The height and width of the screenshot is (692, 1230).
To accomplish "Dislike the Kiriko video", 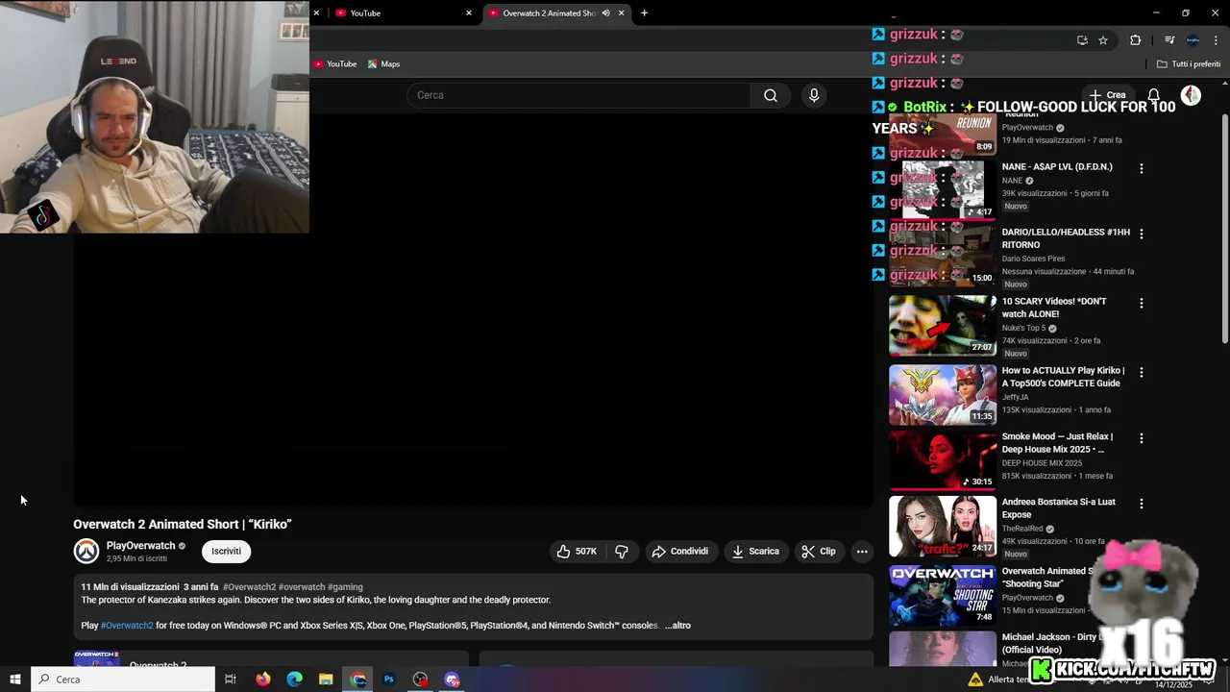I will [x=622, y=552].
